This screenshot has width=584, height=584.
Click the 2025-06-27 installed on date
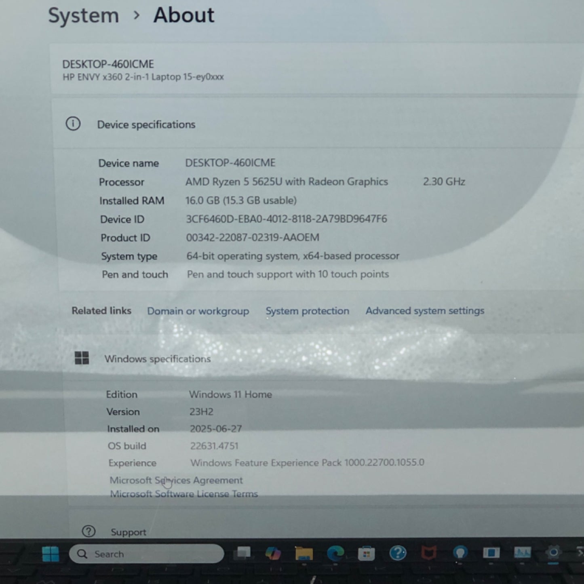click(x=216, y=428)
